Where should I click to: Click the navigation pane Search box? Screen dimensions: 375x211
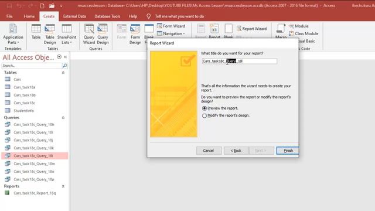(32, 66)
